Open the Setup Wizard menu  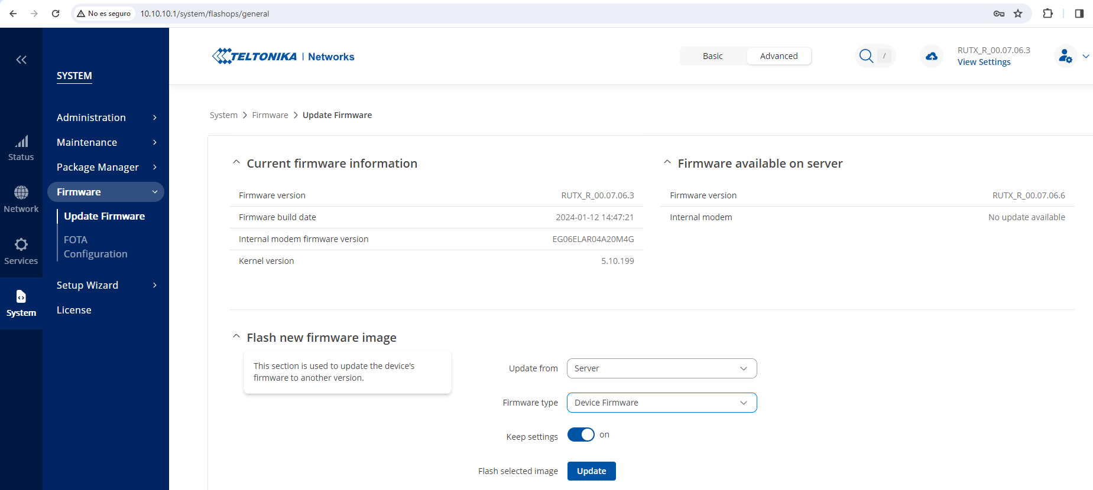(105, 285)
